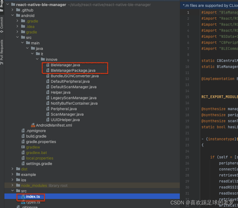238x208 pixels.
Task: Collapse the main folder
Action: [x=22, y=43]
